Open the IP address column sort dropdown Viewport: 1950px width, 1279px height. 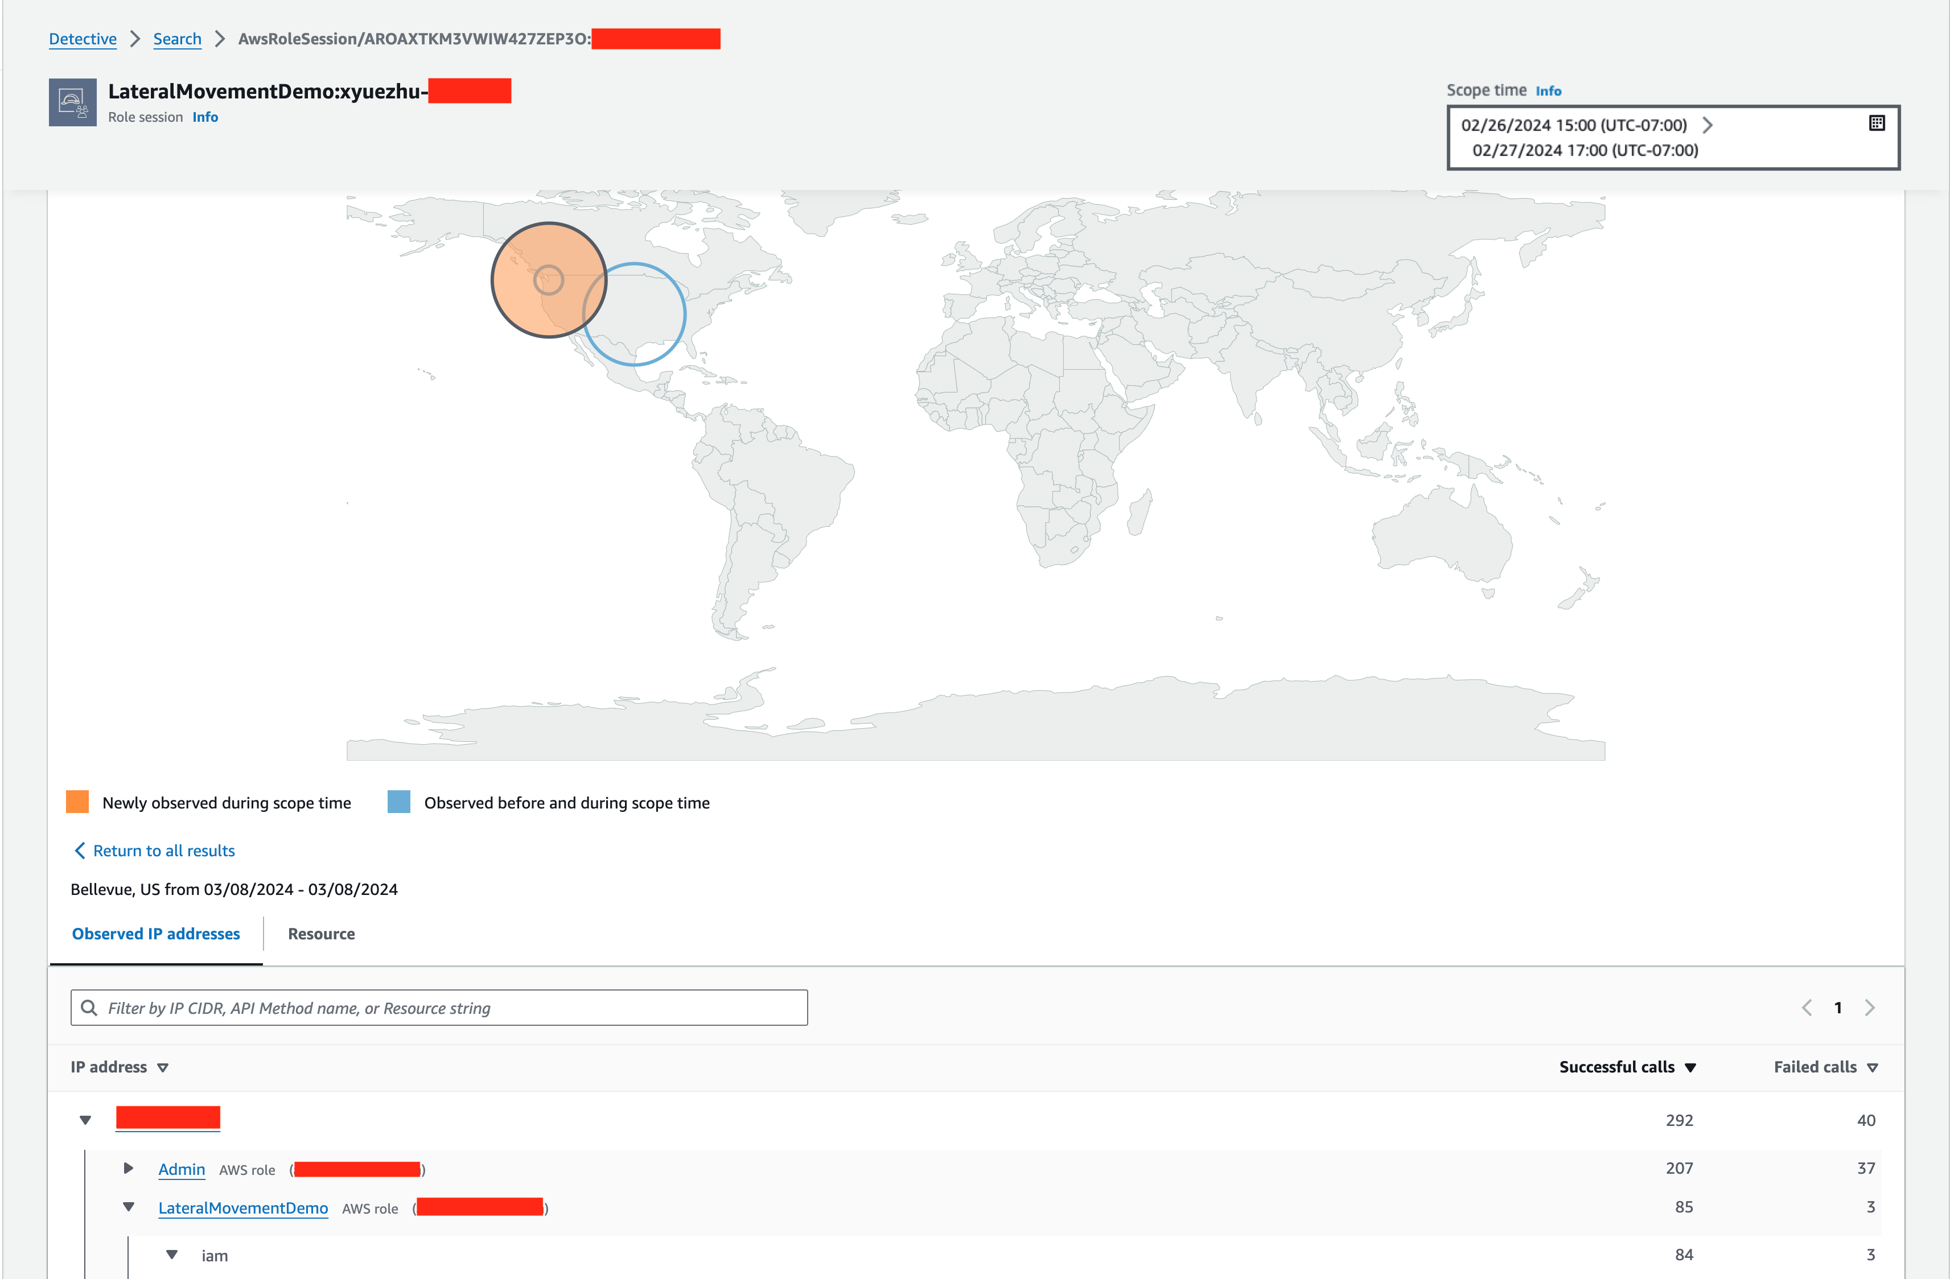[x=162, y=1067]
